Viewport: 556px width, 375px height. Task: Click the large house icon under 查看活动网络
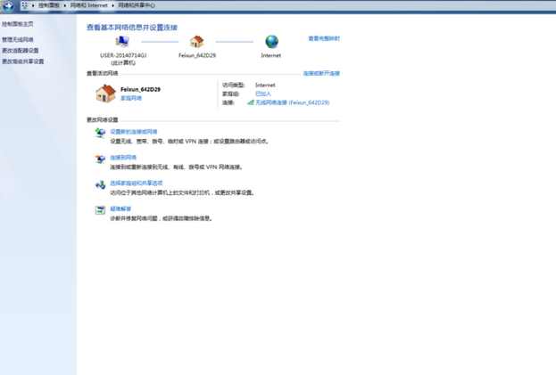tap(105, 93)
